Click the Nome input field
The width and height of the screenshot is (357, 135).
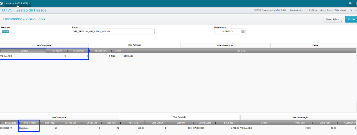(x=113, y=31)
